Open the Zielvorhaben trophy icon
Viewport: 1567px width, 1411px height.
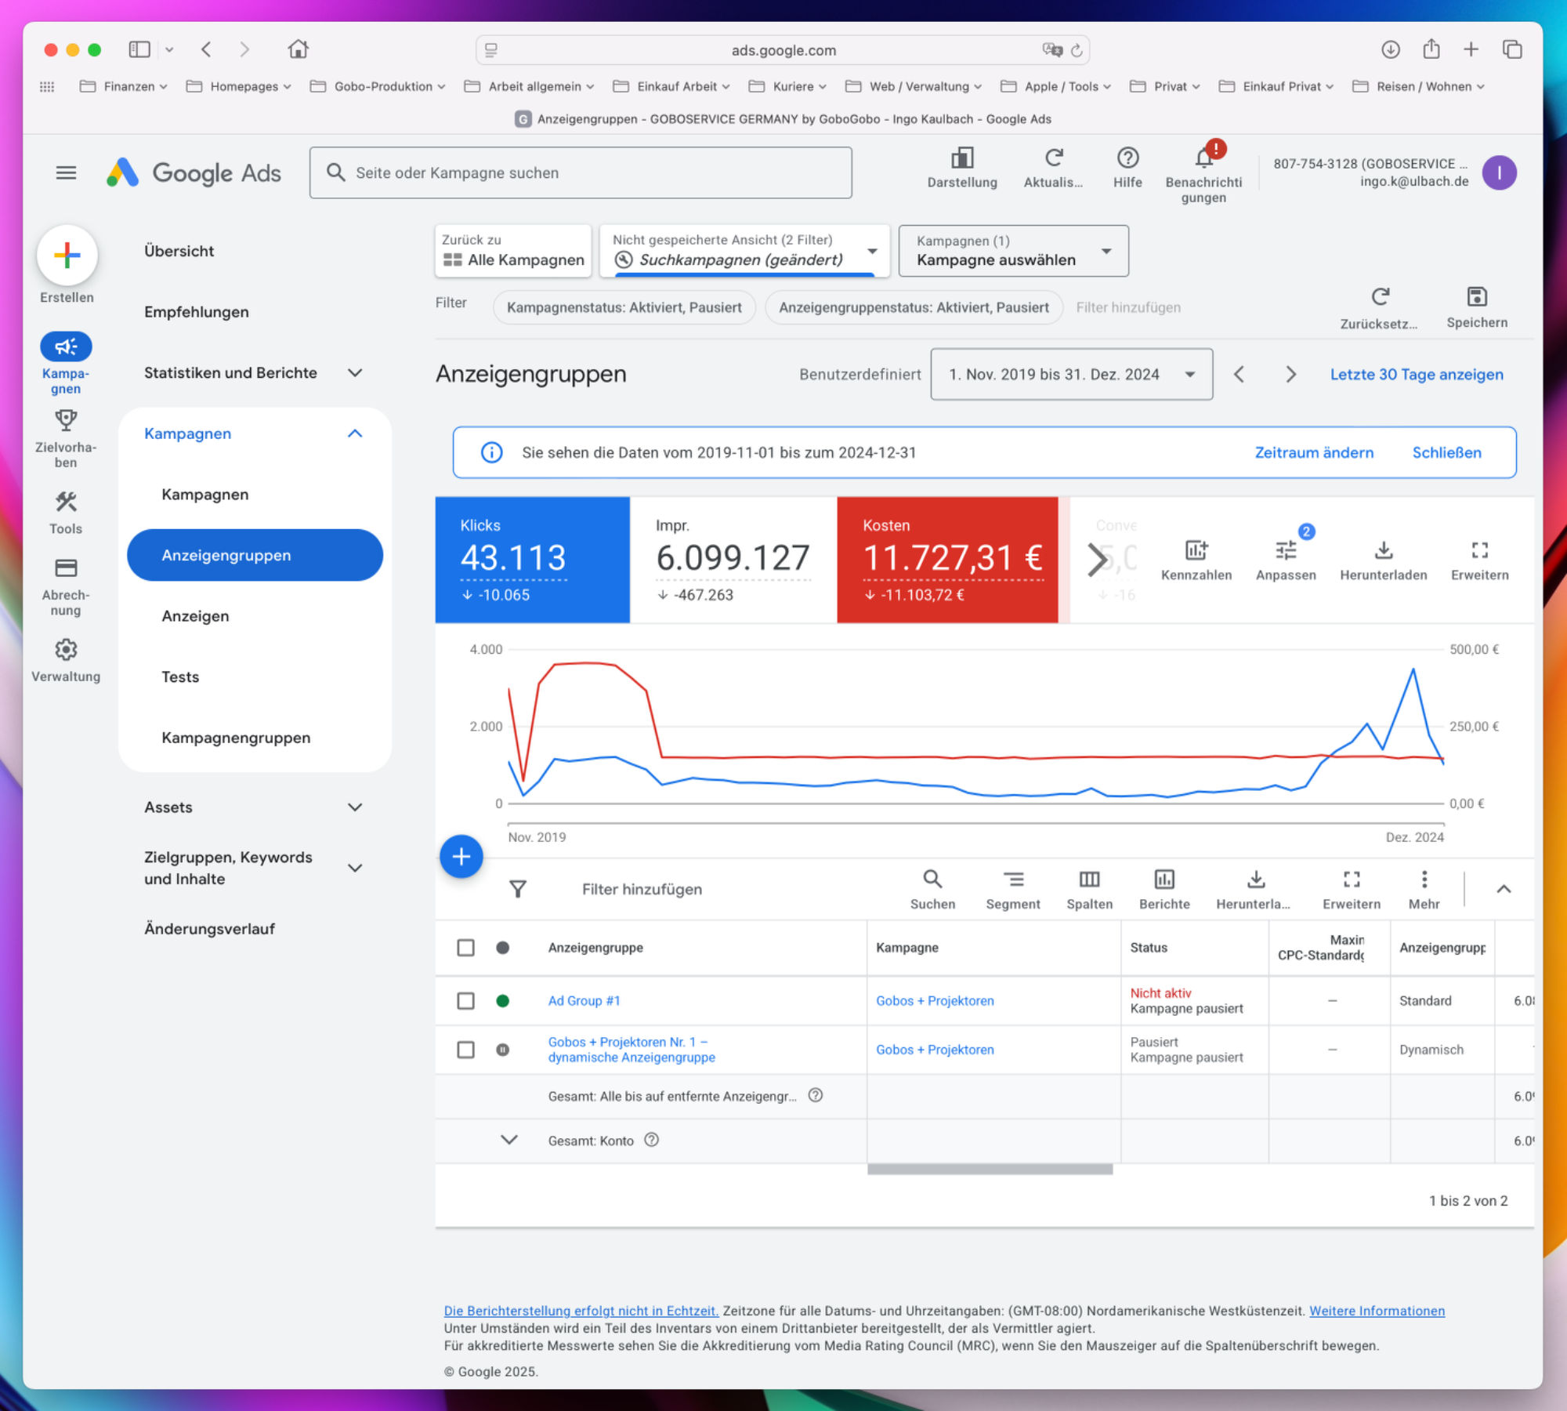pyautogui.click(x=66, y=421)
